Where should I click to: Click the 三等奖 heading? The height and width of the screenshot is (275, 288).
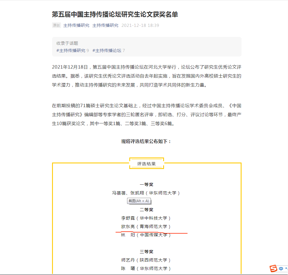(146, 252)
